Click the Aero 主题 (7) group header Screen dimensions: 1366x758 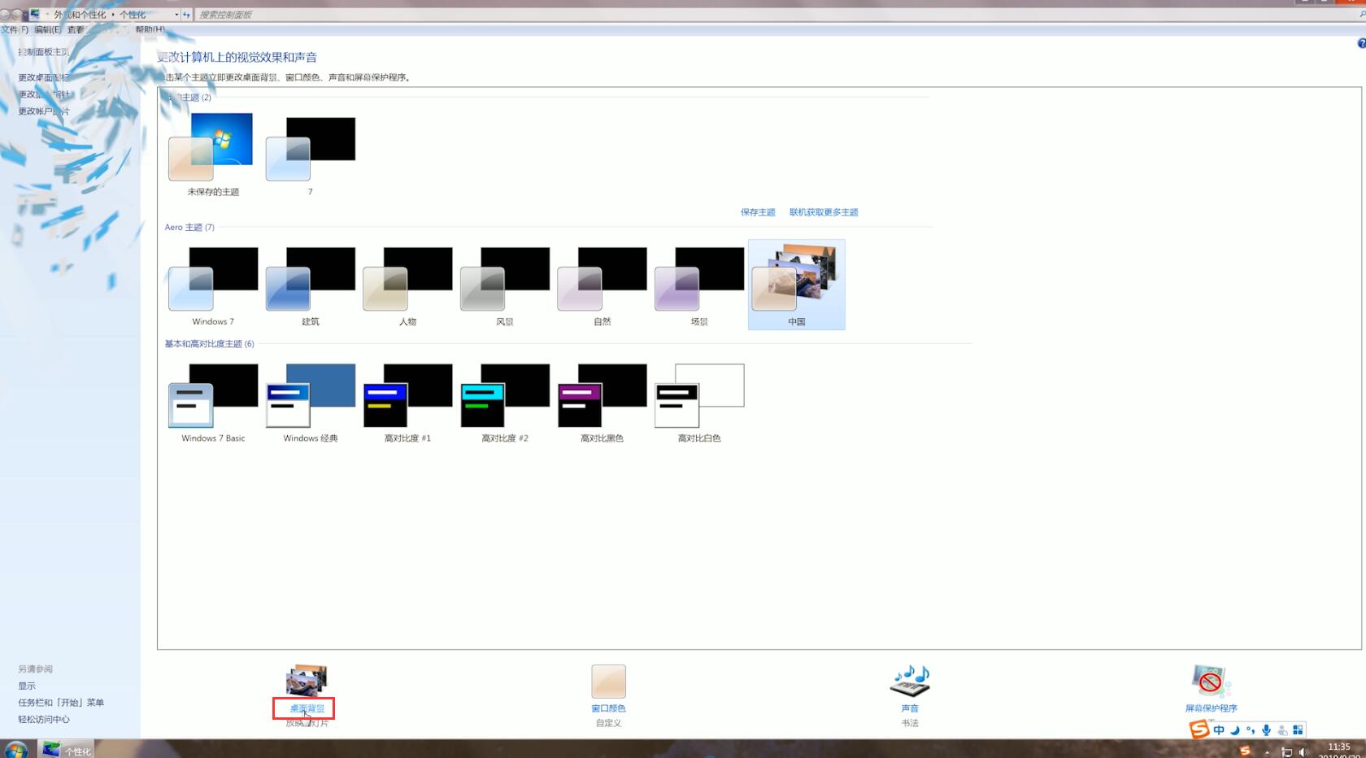pyautogui.click(x=189, y=228)
